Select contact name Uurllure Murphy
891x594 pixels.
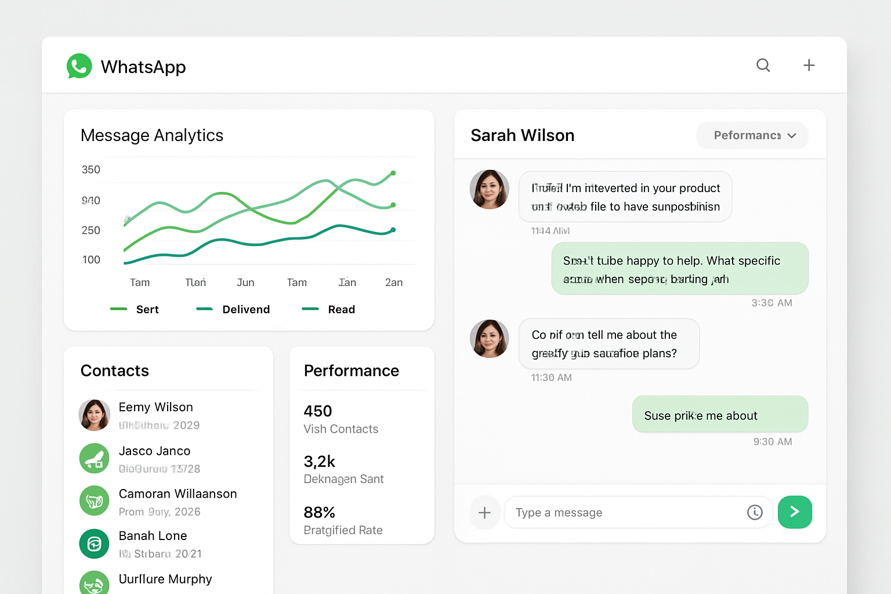click(165, 579)
